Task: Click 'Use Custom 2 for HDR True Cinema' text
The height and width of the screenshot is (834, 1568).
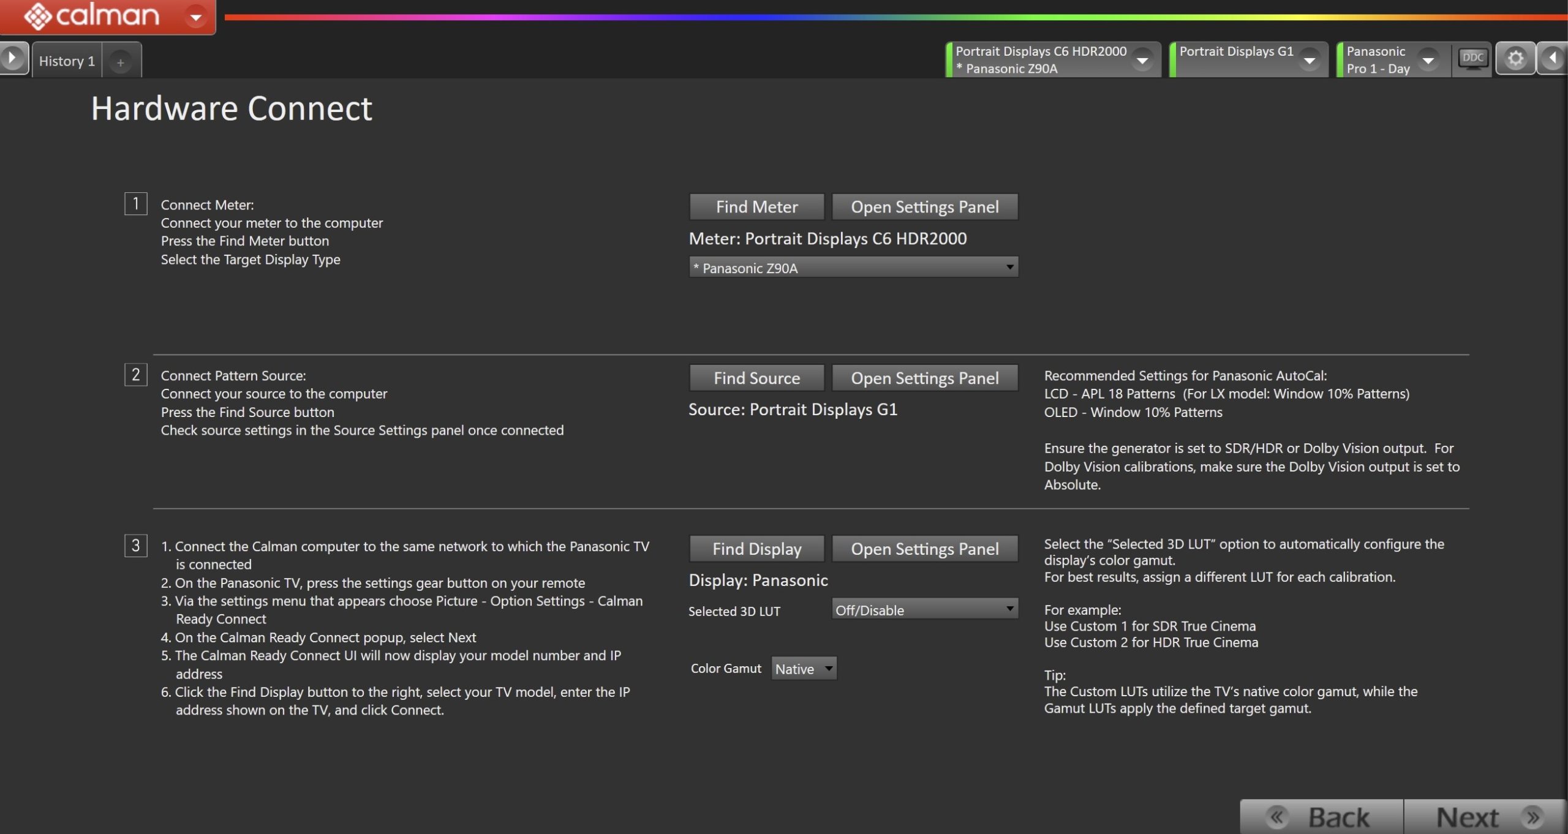Action: pos(1151,642)
